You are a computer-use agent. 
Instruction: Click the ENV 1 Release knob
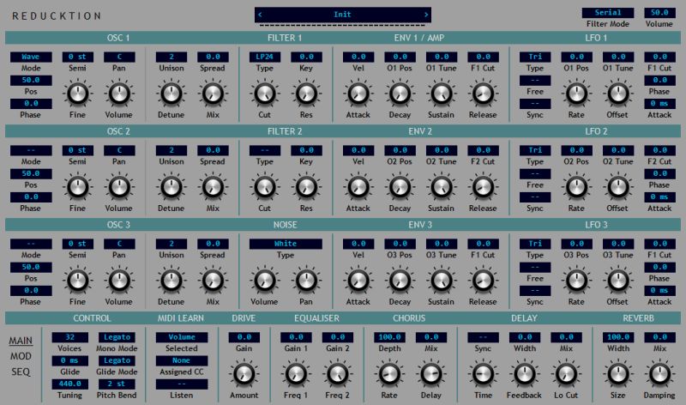click(x=483, y=94)
